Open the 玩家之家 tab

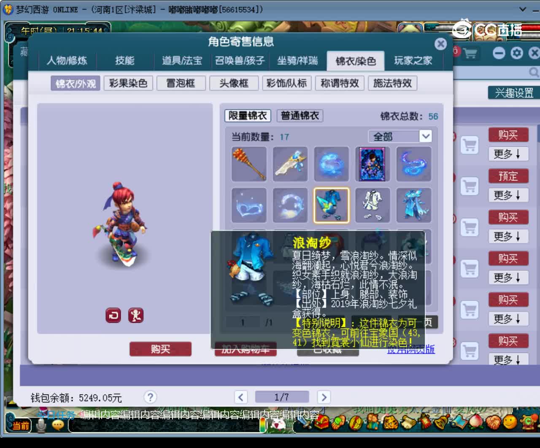pos(413,61)
